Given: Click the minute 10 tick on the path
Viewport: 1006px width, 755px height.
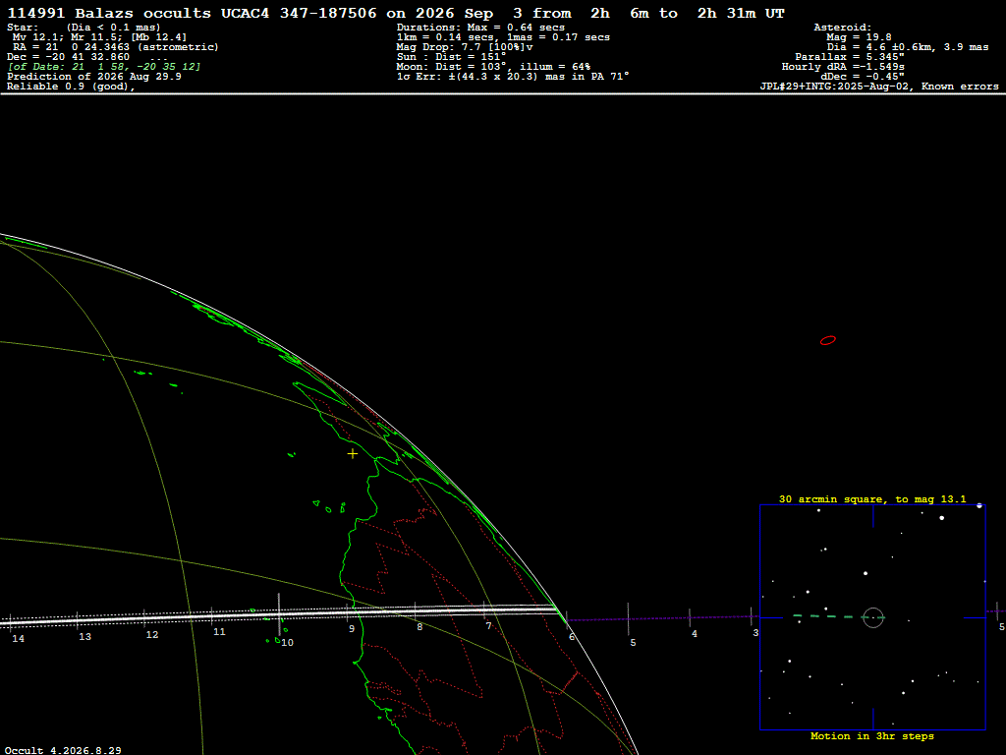Looking at the screenshot, I should point(279,614).
